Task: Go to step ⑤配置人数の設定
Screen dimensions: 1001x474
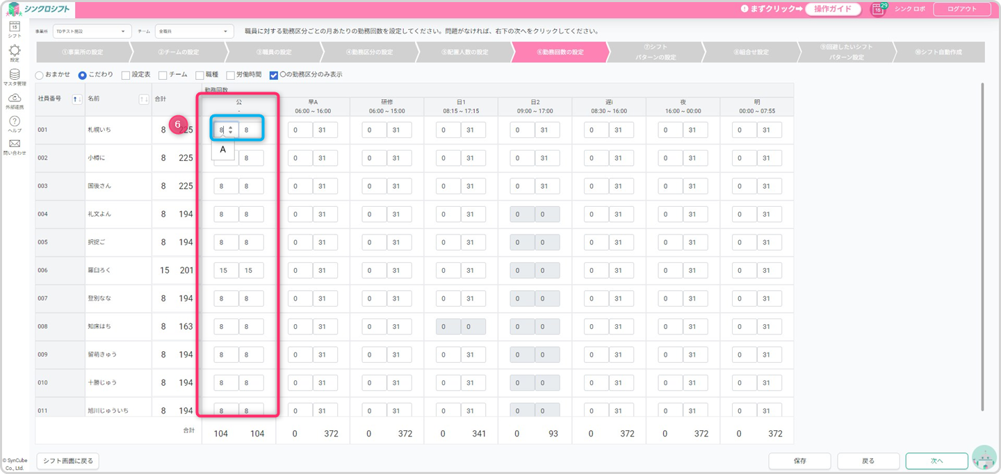Action: (x=464, y=52)
